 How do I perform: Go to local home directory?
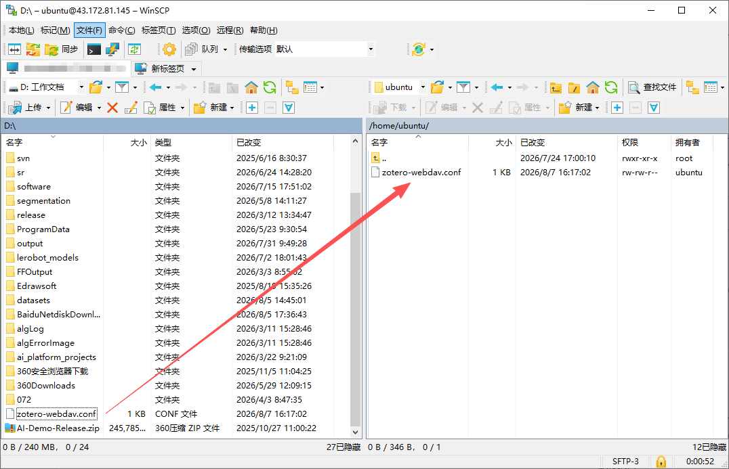[251, 87]
